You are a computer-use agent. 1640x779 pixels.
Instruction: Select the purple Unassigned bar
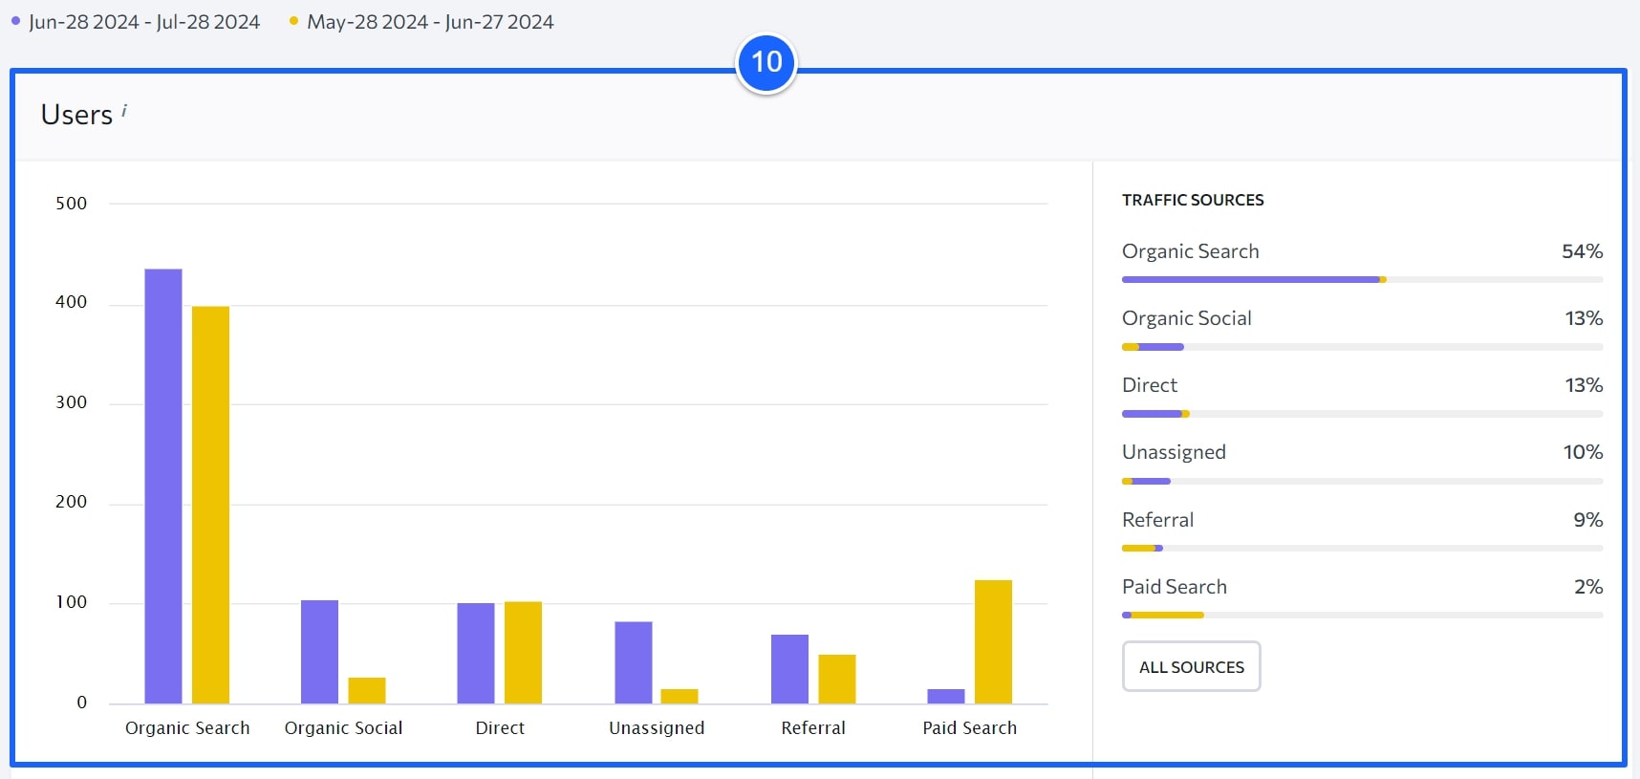click(x=633, y=662)
